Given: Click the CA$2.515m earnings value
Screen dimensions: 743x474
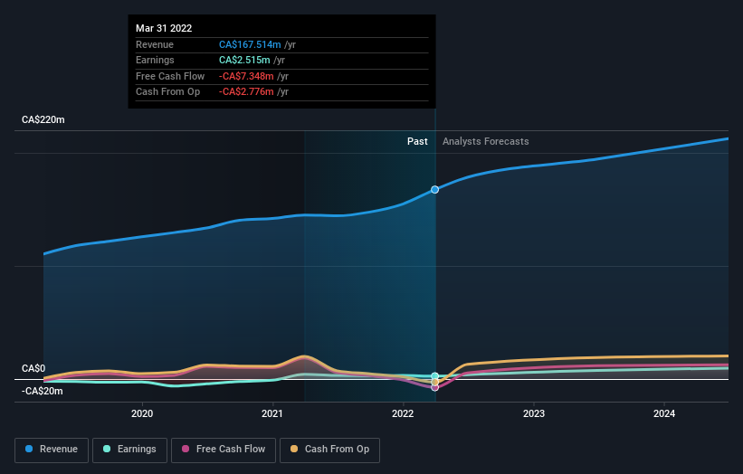Looking at the screenshot, I should 244,60.
